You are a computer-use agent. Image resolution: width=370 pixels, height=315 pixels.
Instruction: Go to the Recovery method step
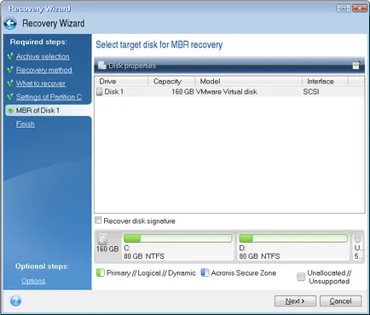(x=44, y=70)
